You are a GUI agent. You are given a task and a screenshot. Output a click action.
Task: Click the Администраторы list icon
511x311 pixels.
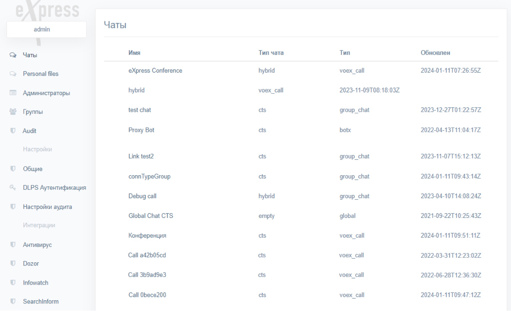click(13, 93)
